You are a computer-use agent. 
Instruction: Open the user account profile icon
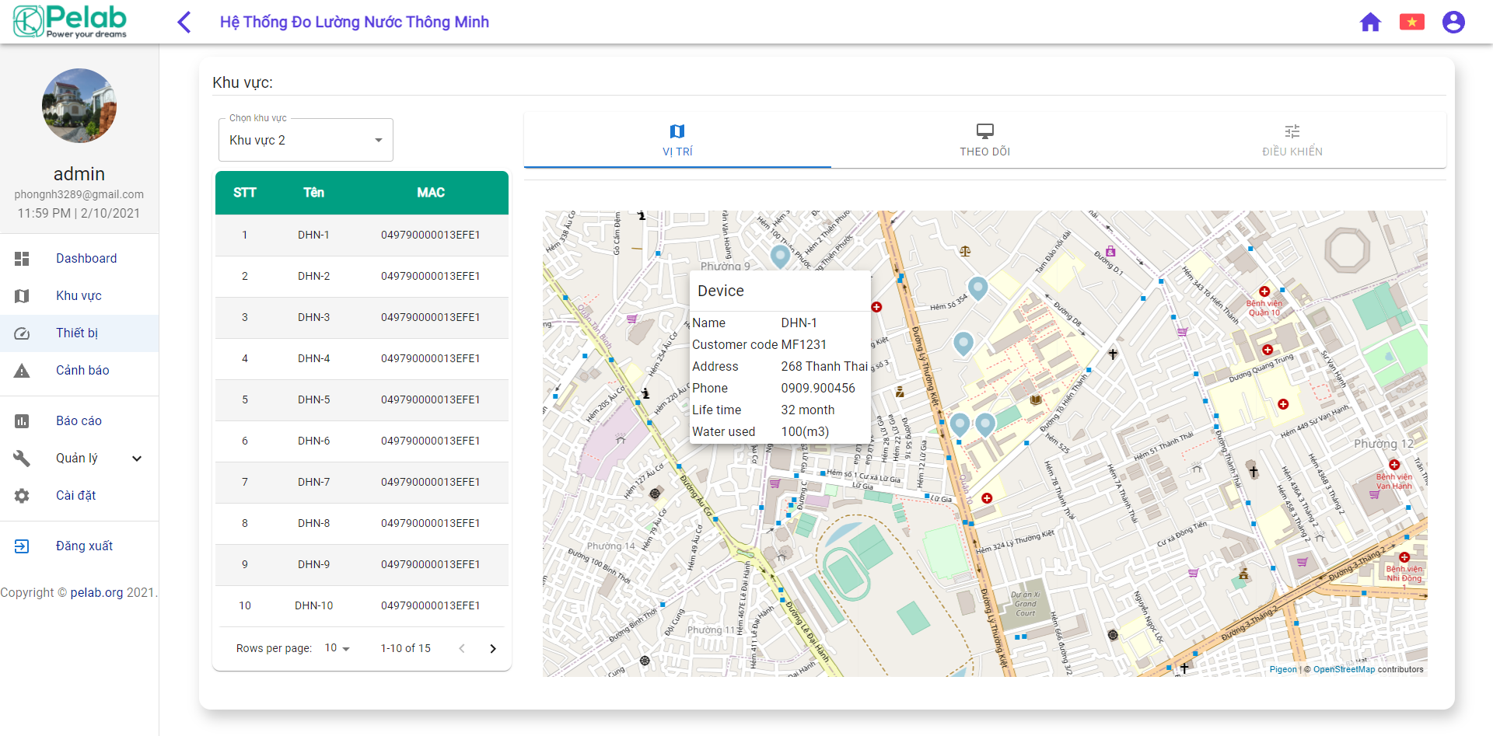click(1453, 22)
